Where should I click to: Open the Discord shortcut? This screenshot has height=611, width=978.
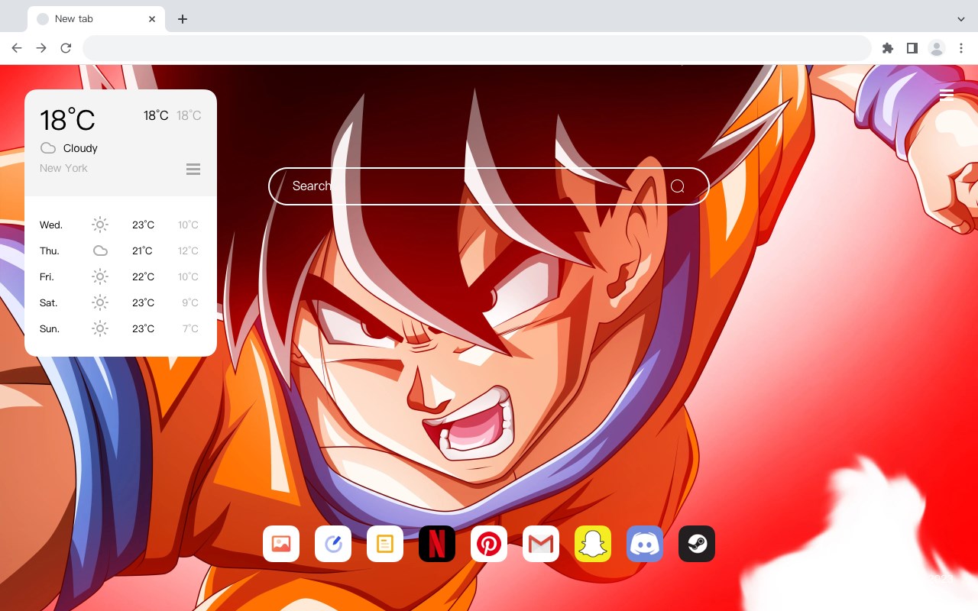point(645,544)
